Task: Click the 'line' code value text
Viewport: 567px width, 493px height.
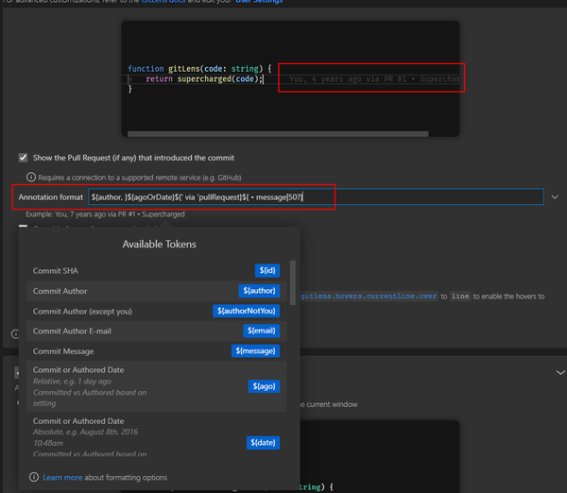Action: pyautogui.click(x=460, y=296)
